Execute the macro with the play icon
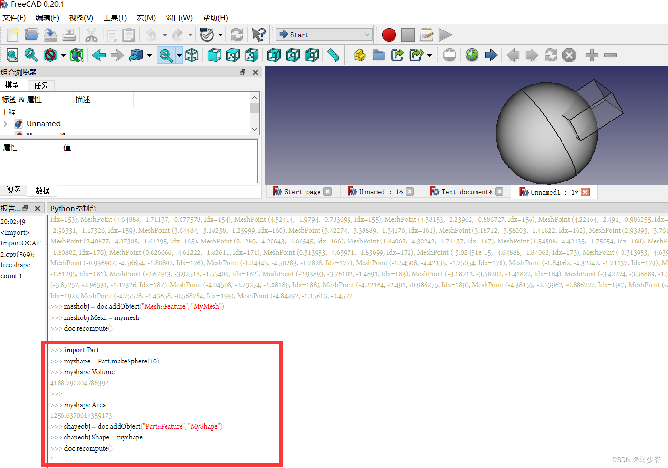 445,34
